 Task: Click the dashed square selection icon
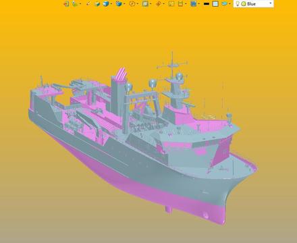tap(171, 4)
